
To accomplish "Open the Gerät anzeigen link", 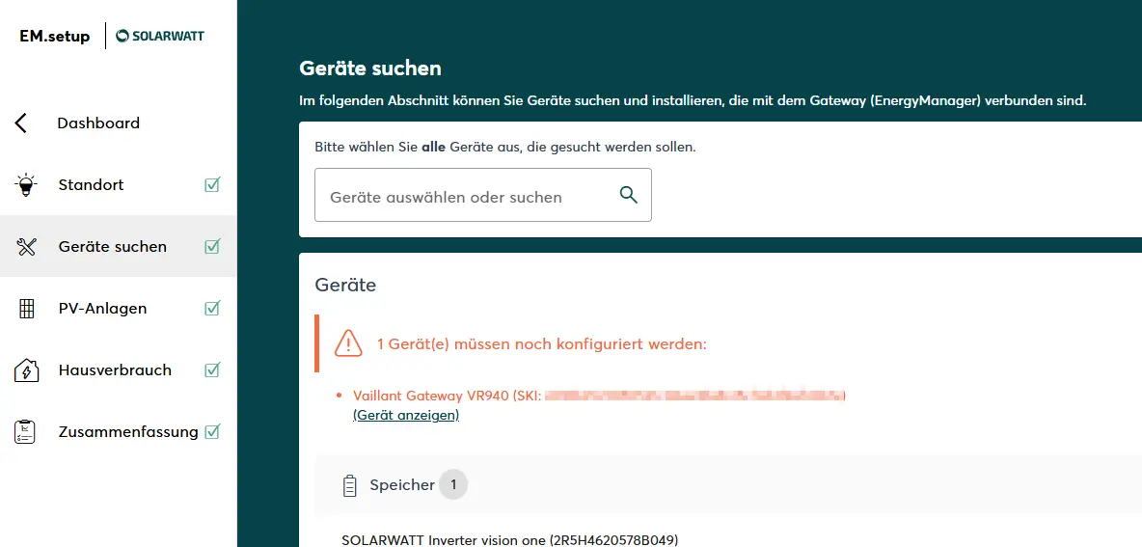I will click(x=406, y=415).
